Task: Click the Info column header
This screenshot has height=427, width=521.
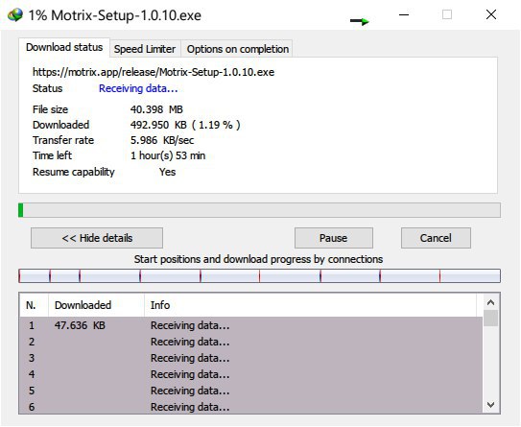Action: point(310,305)
